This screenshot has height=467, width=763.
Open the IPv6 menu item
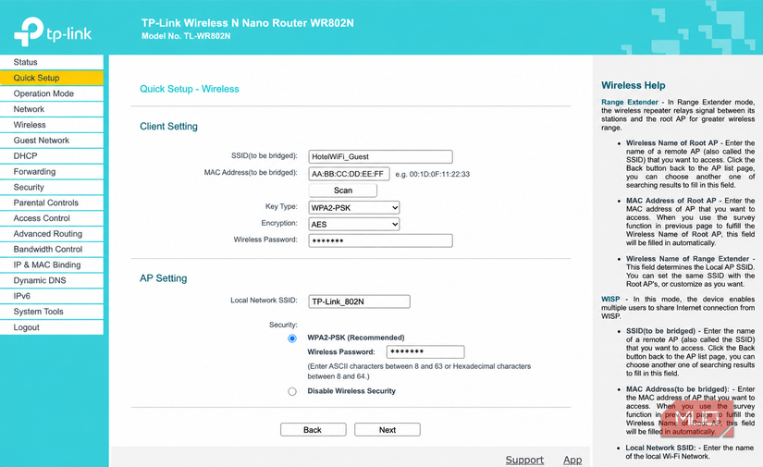pyautogui.click(x=52, y=296)
